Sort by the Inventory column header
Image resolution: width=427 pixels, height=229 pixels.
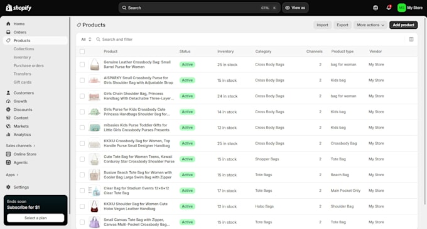tap(225, 52)
